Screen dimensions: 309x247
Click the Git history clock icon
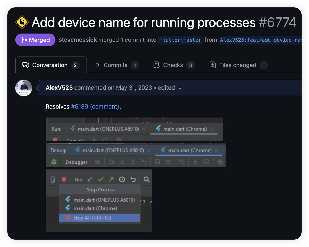tap(122, 179)
